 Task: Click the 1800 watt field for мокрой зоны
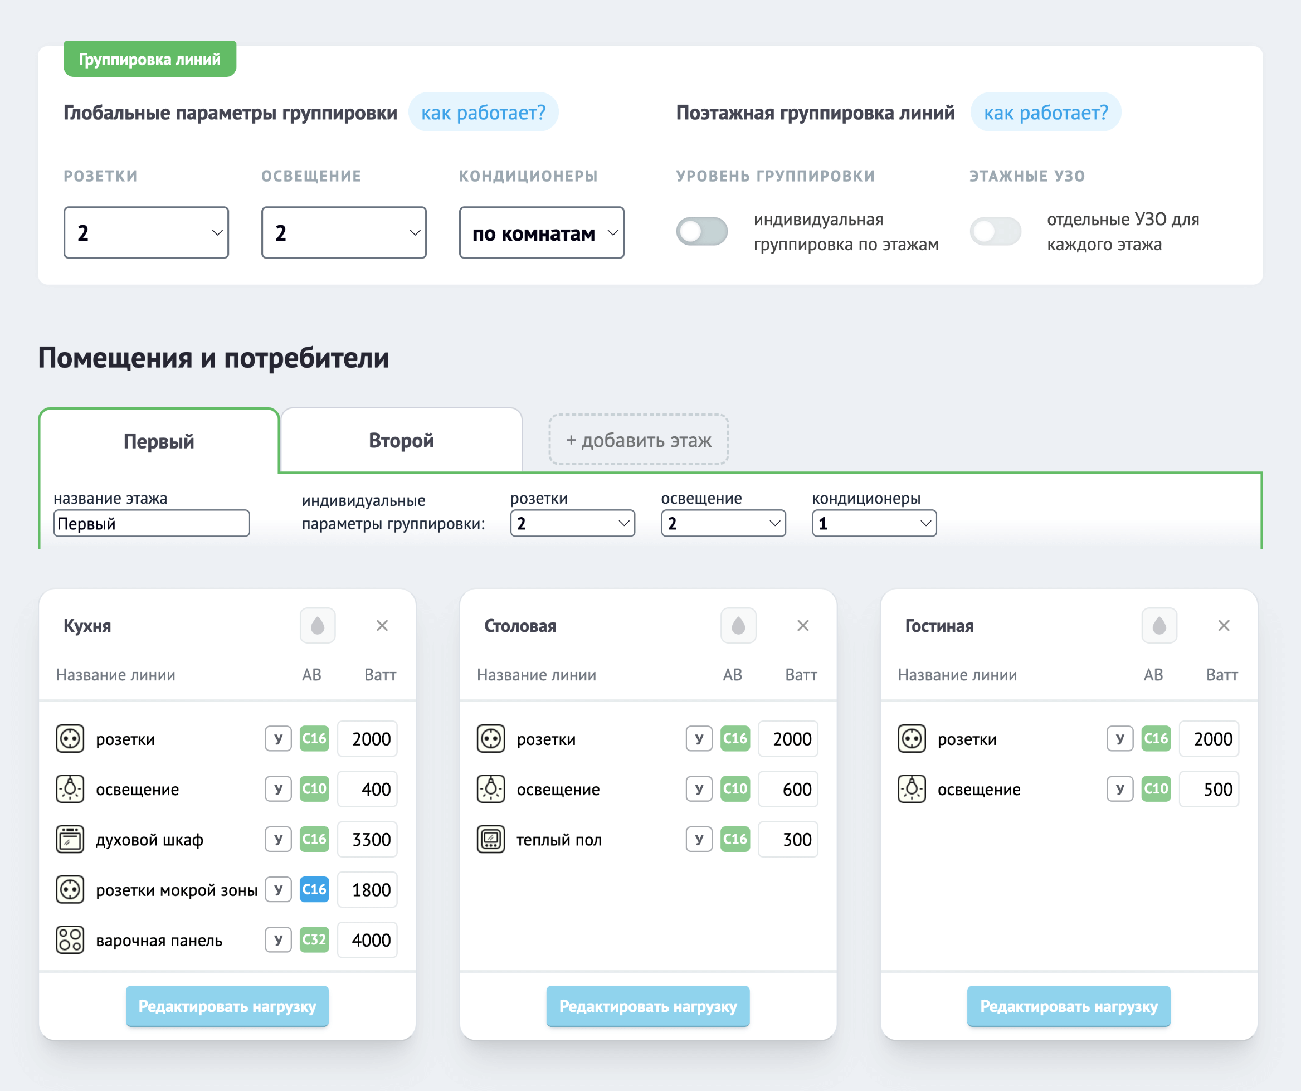click(367, 890)
